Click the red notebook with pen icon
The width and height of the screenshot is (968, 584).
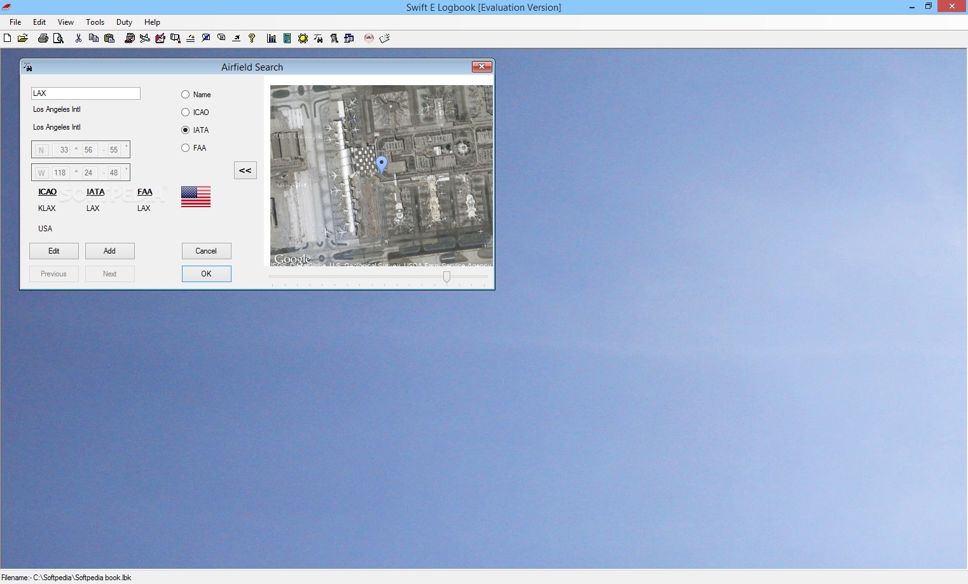(160, 38)
